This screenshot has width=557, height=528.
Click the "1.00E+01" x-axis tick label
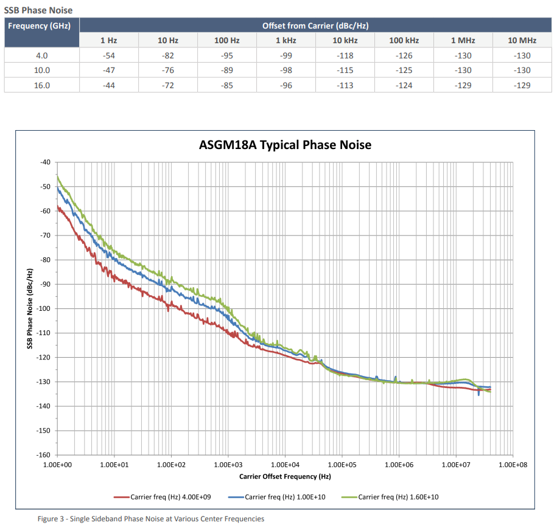(x=114, y=465)
